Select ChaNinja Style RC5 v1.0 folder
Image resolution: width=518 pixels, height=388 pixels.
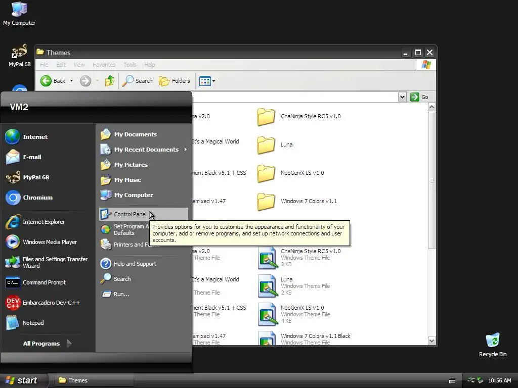[298, 117]
